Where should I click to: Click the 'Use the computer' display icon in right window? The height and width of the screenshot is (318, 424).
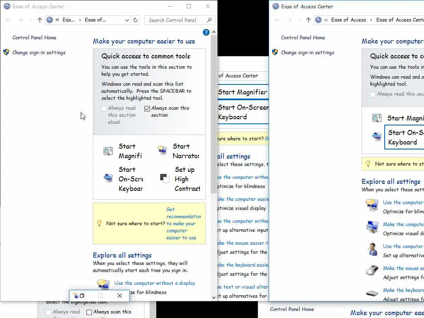(x=372, y=205)
